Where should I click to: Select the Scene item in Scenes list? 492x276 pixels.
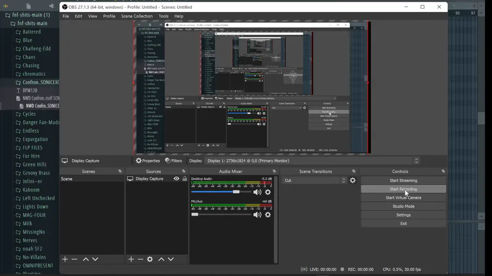click(92, 179)
